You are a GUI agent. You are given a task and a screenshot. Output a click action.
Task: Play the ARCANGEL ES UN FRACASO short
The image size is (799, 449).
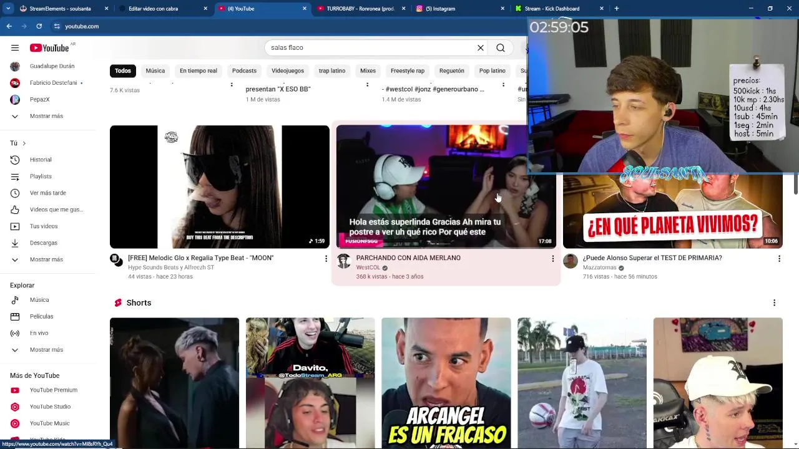(x=446, y=383)
